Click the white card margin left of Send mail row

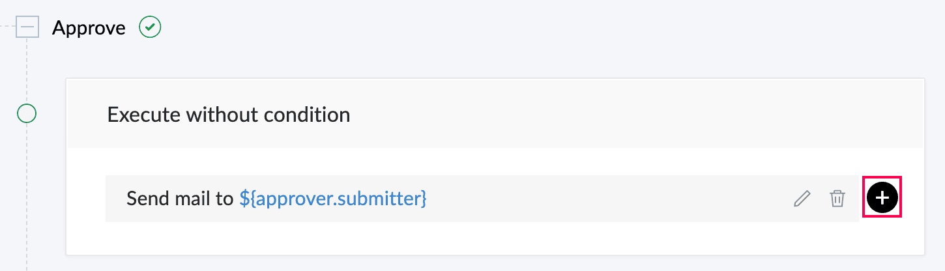86,199
